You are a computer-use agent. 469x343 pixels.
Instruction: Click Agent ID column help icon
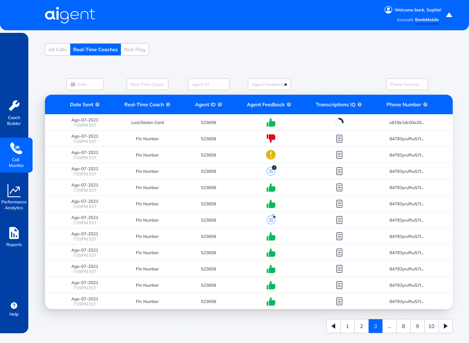(x=220, y=104)
